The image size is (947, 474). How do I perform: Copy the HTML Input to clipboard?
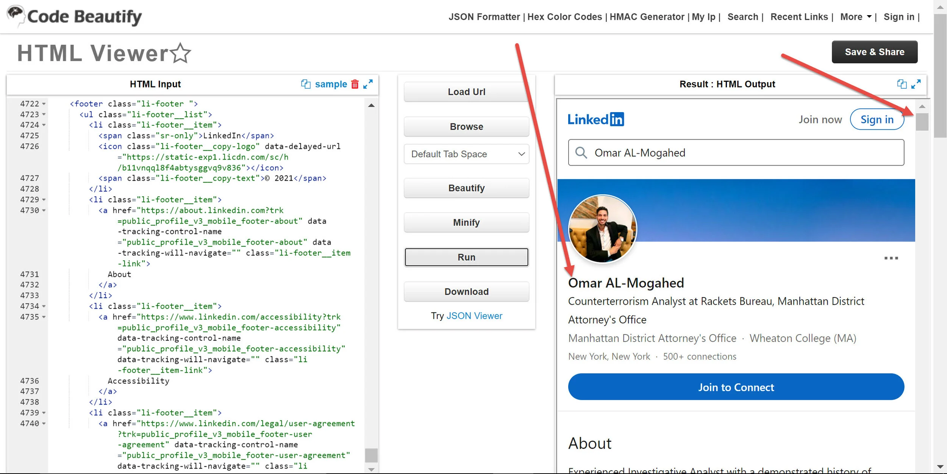pyautogui.click(x=306, y=84)
